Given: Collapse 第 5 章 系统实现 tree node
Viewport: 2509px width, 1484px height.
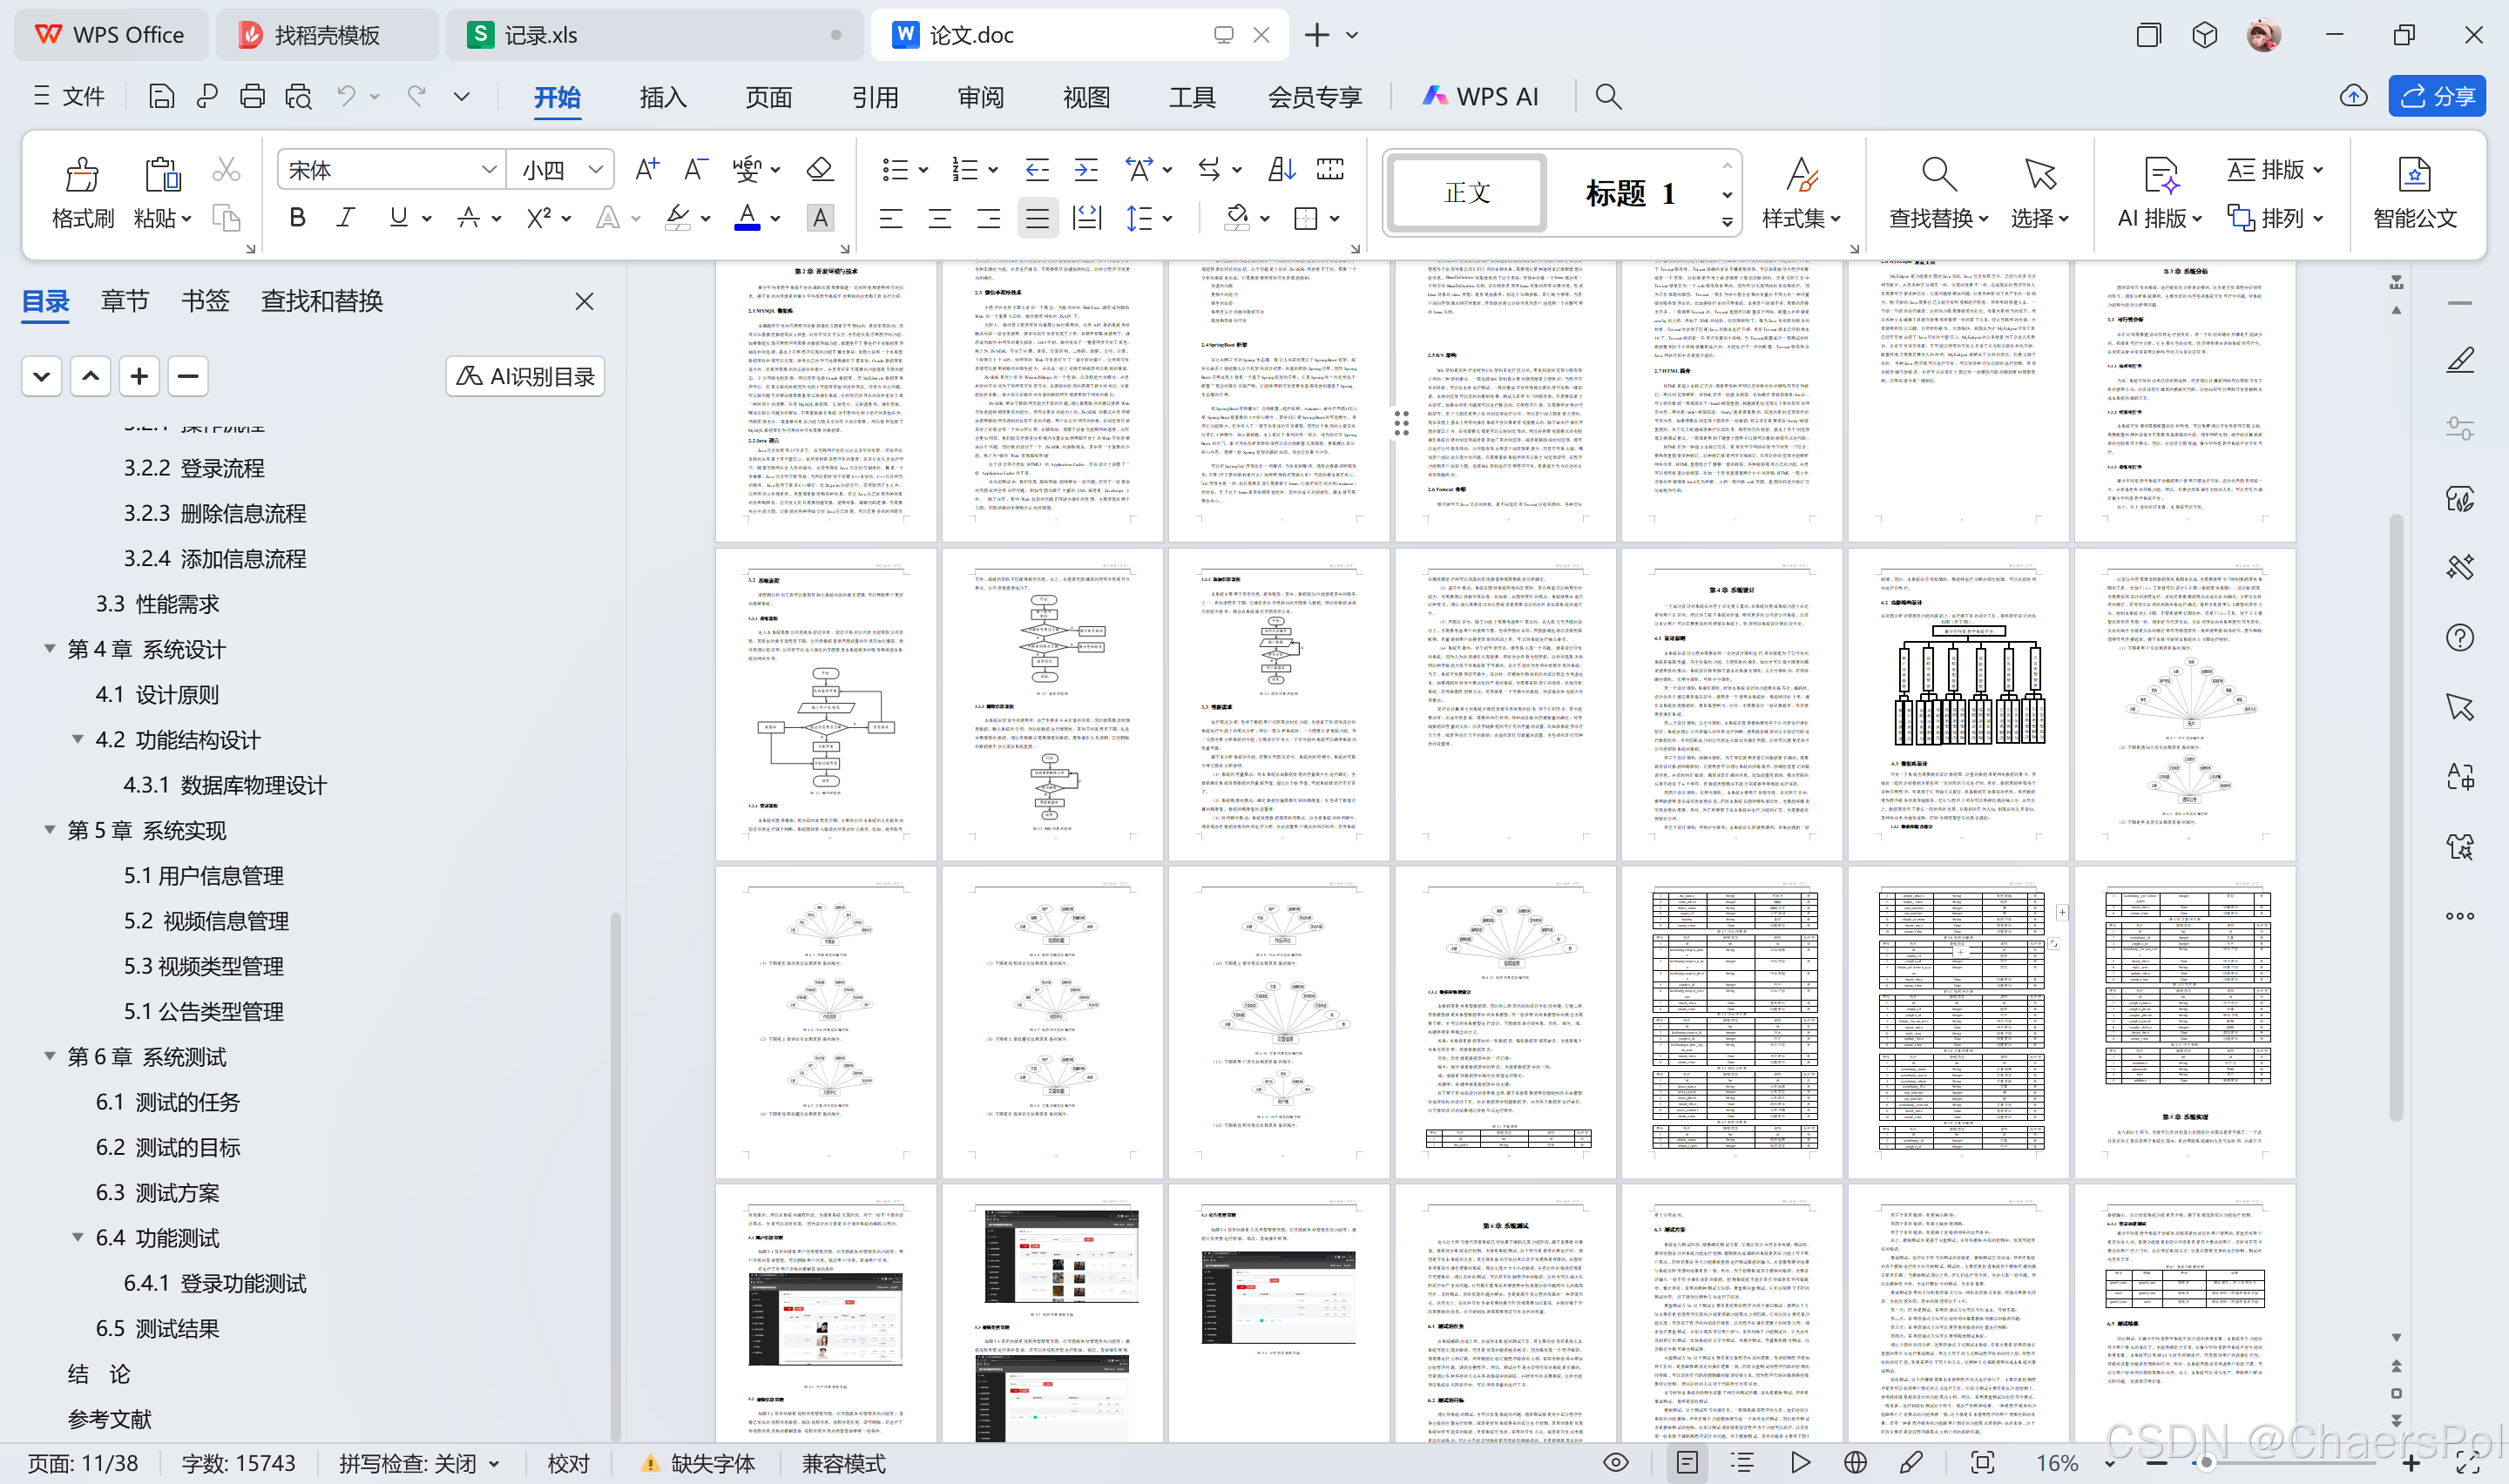Looking at the screenshot, I should 50,830.
